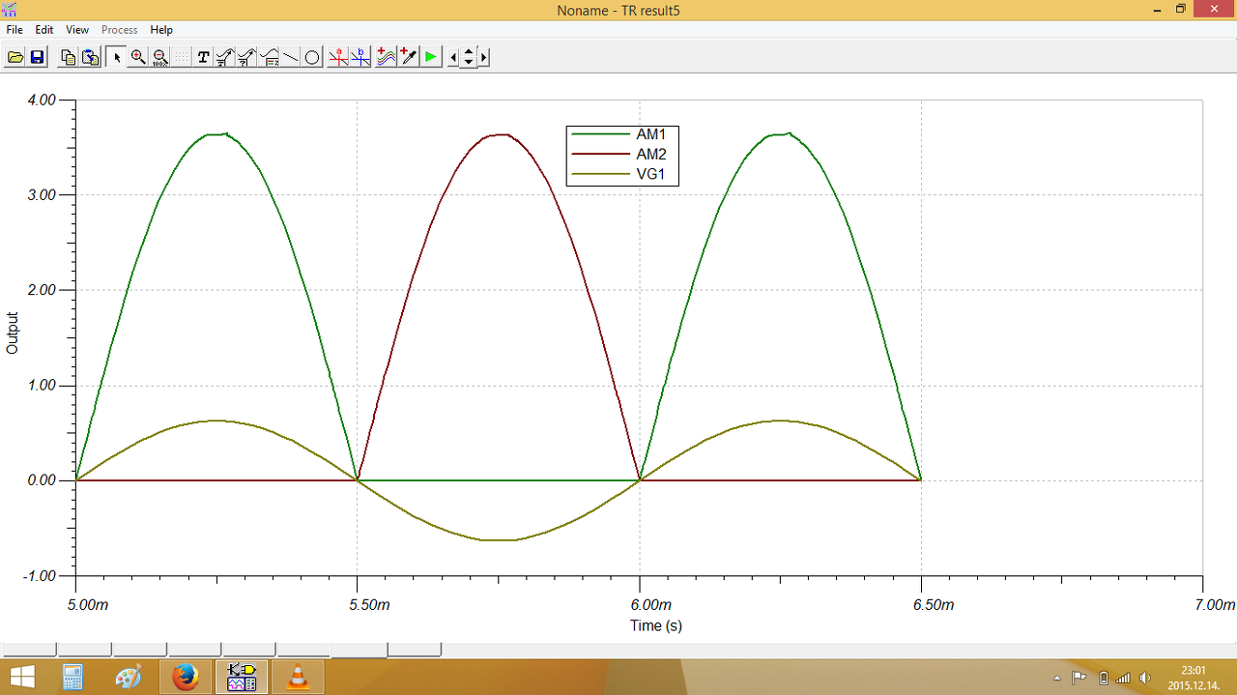
Task: Open the File menu
Action: pyautogui.click(x=14, y=30)
